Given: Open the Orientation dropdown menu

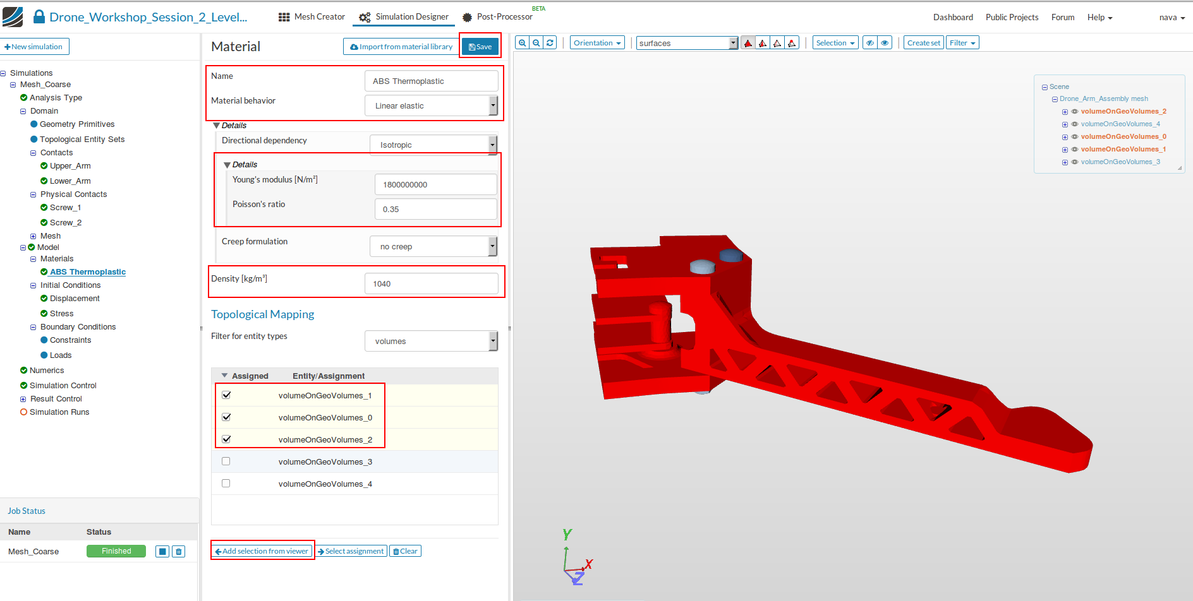Looking at the screenshot, I should click(597, 43).
